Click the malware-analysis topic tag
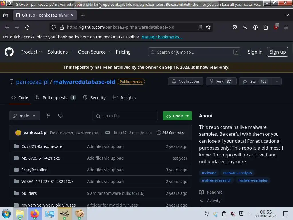 [x=237, y=173]
